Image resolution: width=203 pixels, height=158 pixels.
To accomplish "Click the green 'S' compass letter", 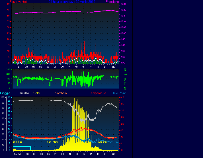I will coord(125,79).
